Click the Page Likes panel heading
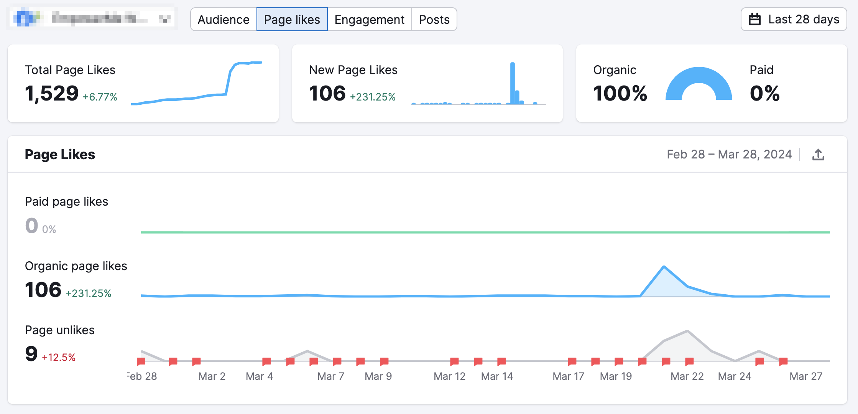Viewport: 858px width, 414px height. [60, 154]
